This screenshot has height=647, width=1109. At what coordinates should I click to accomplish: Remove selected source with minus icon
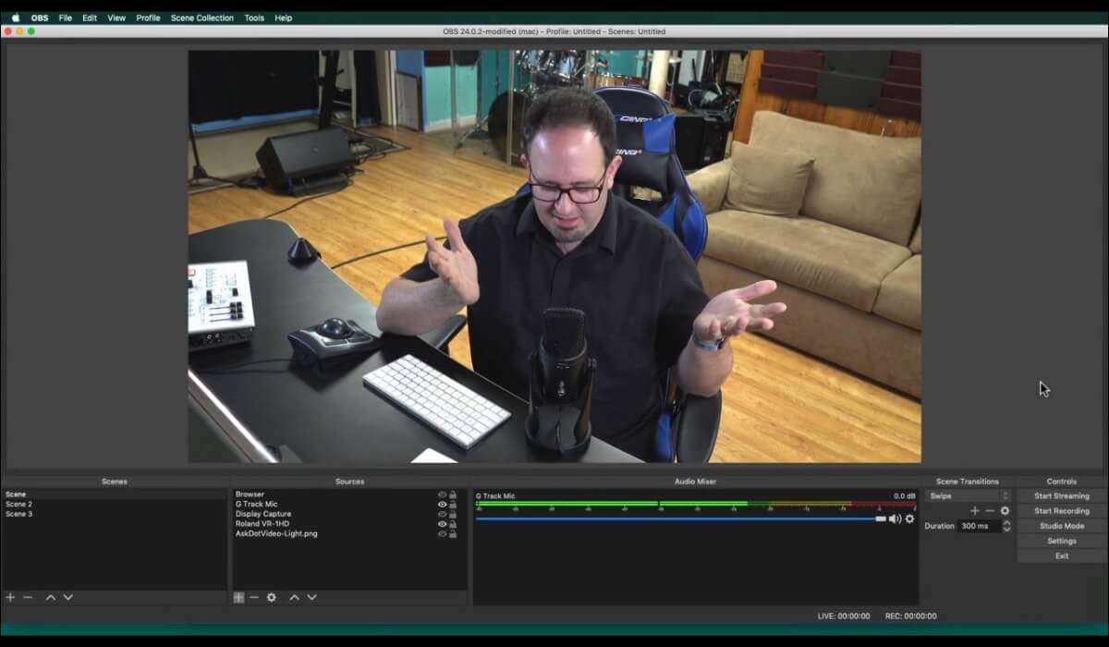(x=254, y=598)
